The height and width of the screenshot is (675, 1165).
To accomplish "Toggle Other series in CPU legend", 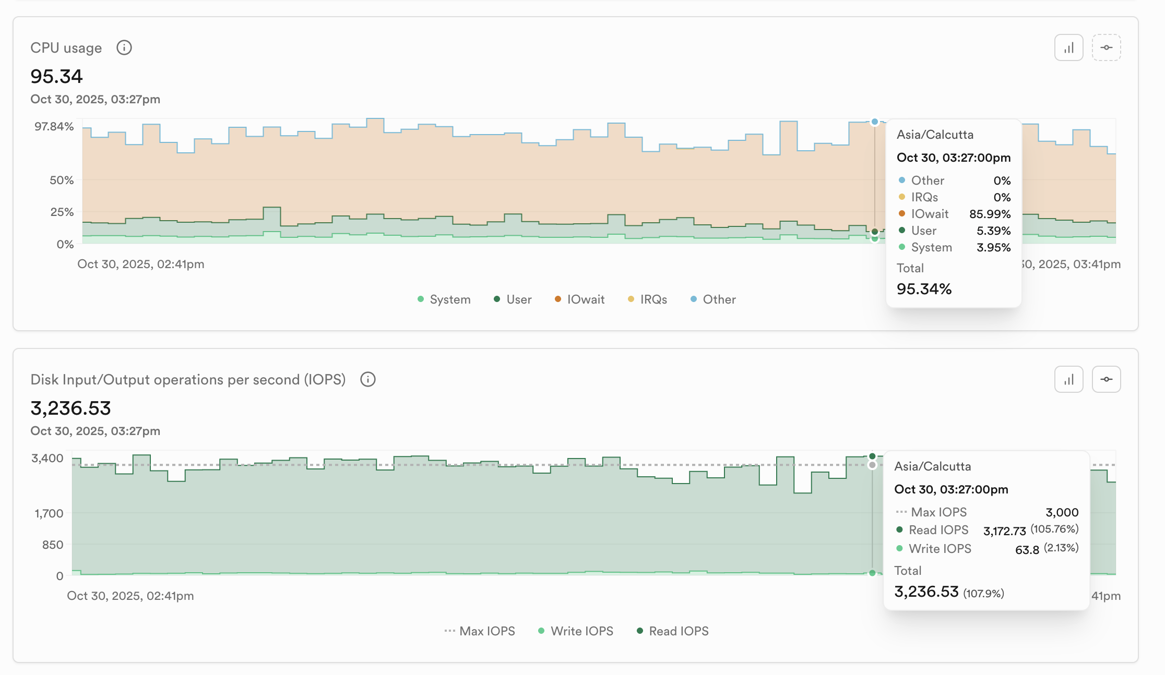I will point(713,299).
